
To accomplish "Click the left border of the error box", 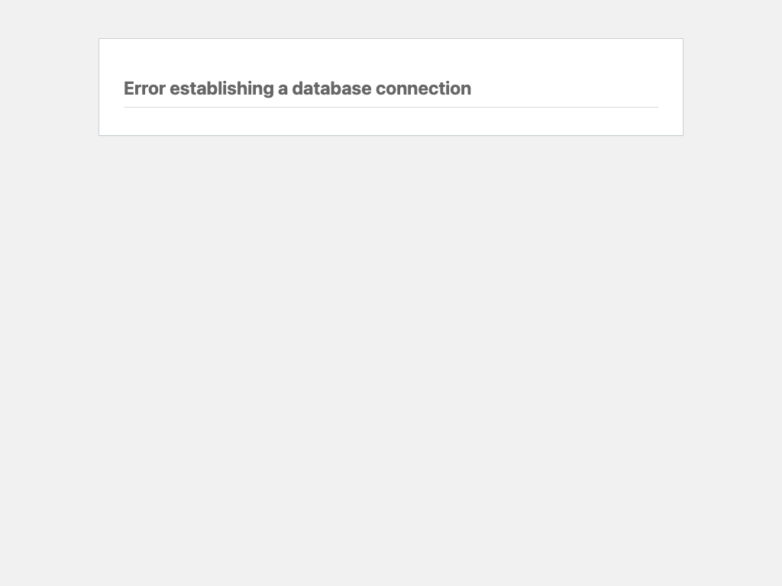I will (x=99, y=87).
